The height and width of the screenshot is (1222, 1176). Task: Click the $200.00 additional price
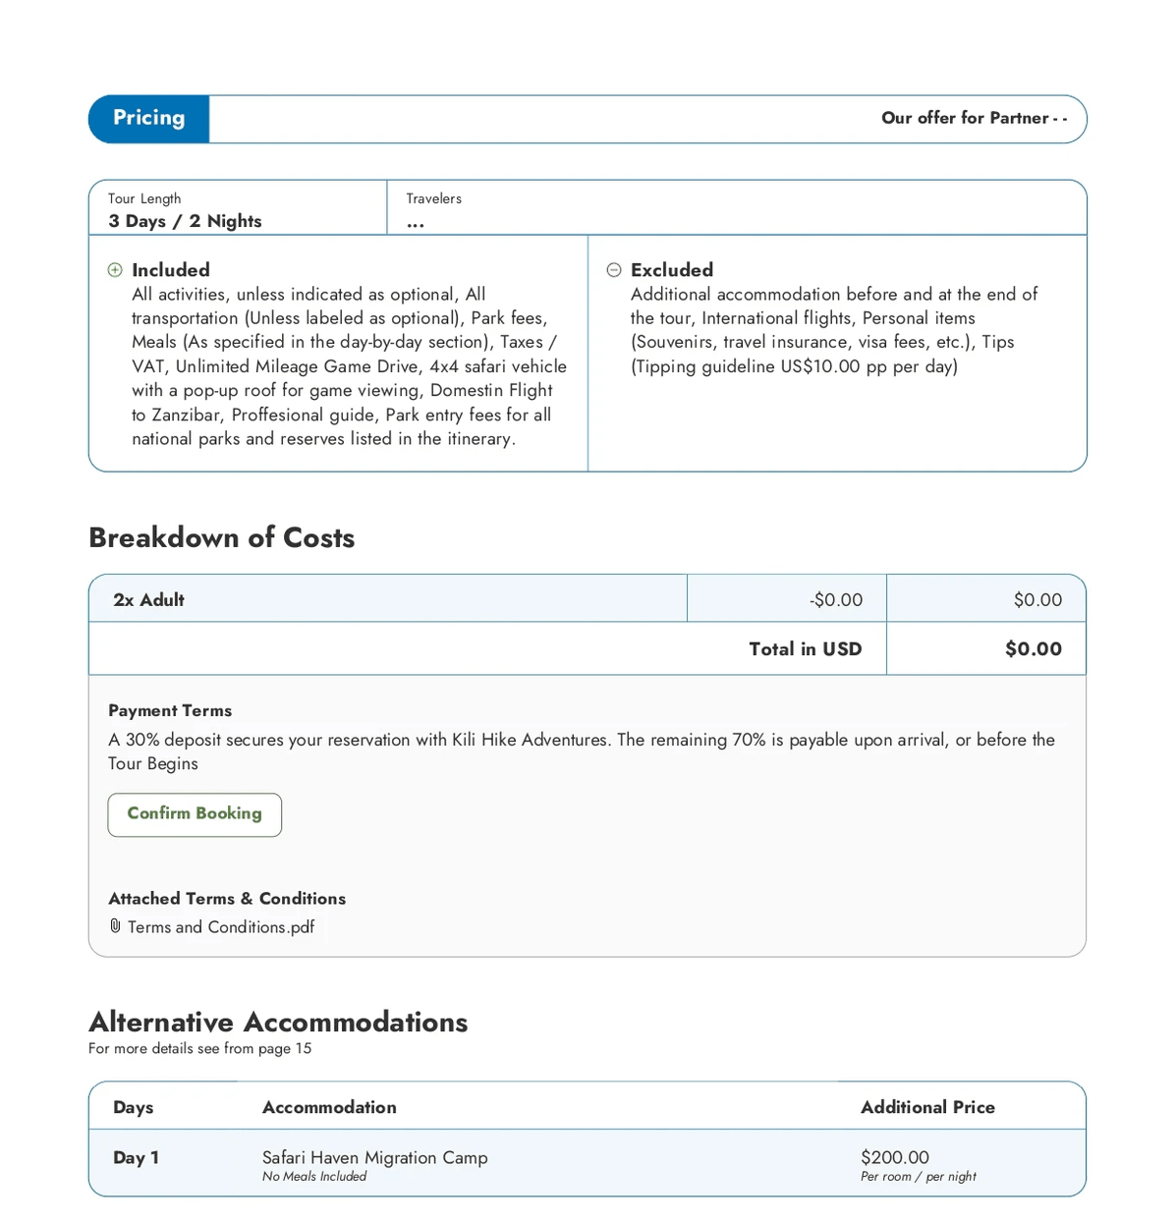pyautogui.click(x=895, y=1158)
